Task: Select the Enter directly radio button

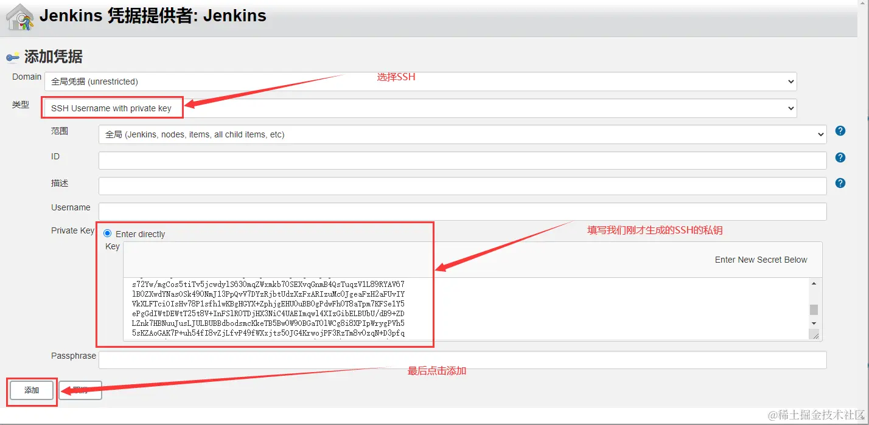Action: [x=108, y=233]
